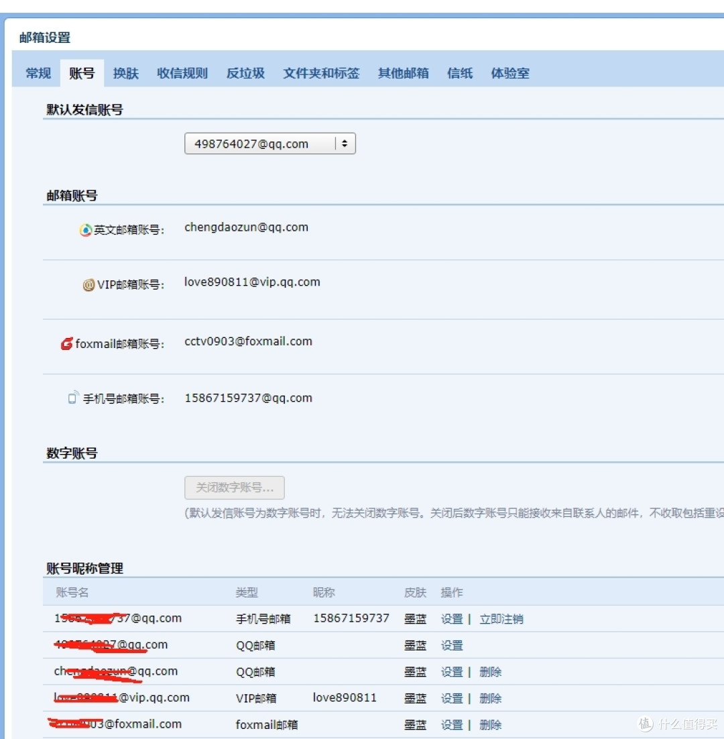724x739 pixels.
Task: Click 墨蓝 skin in 手机号邮箱 row
Action: point(415,619)
